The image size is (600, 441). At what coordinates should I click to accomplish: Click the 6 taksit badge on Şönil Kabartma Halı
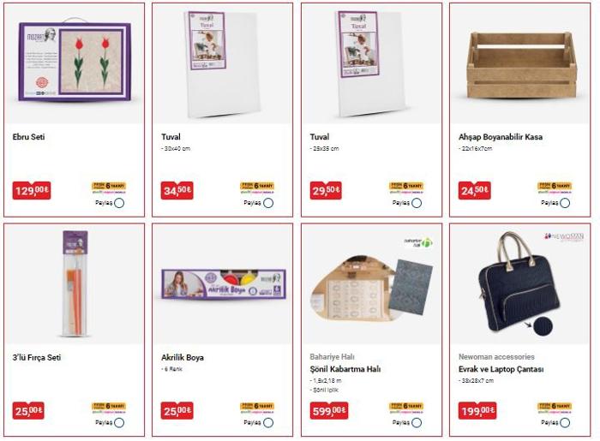(x=406, y=408)
